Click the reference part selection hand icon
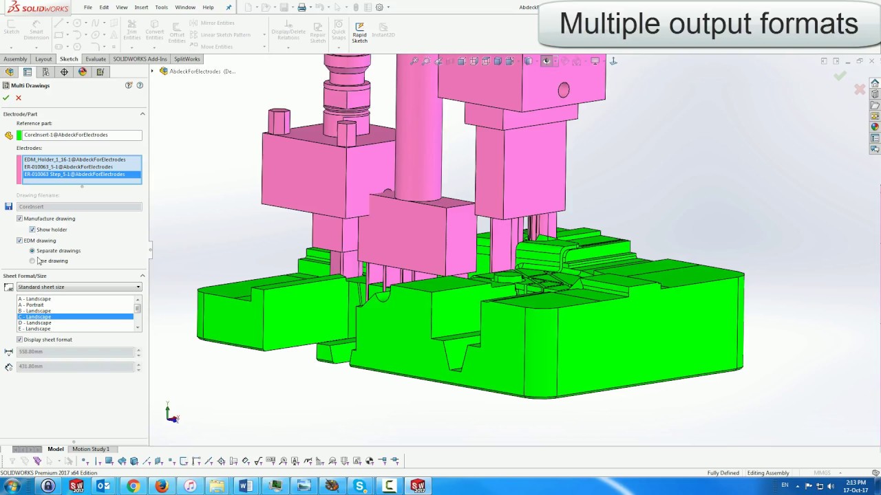The height and width of the screenshot is (495, 881). pos(8,135)
